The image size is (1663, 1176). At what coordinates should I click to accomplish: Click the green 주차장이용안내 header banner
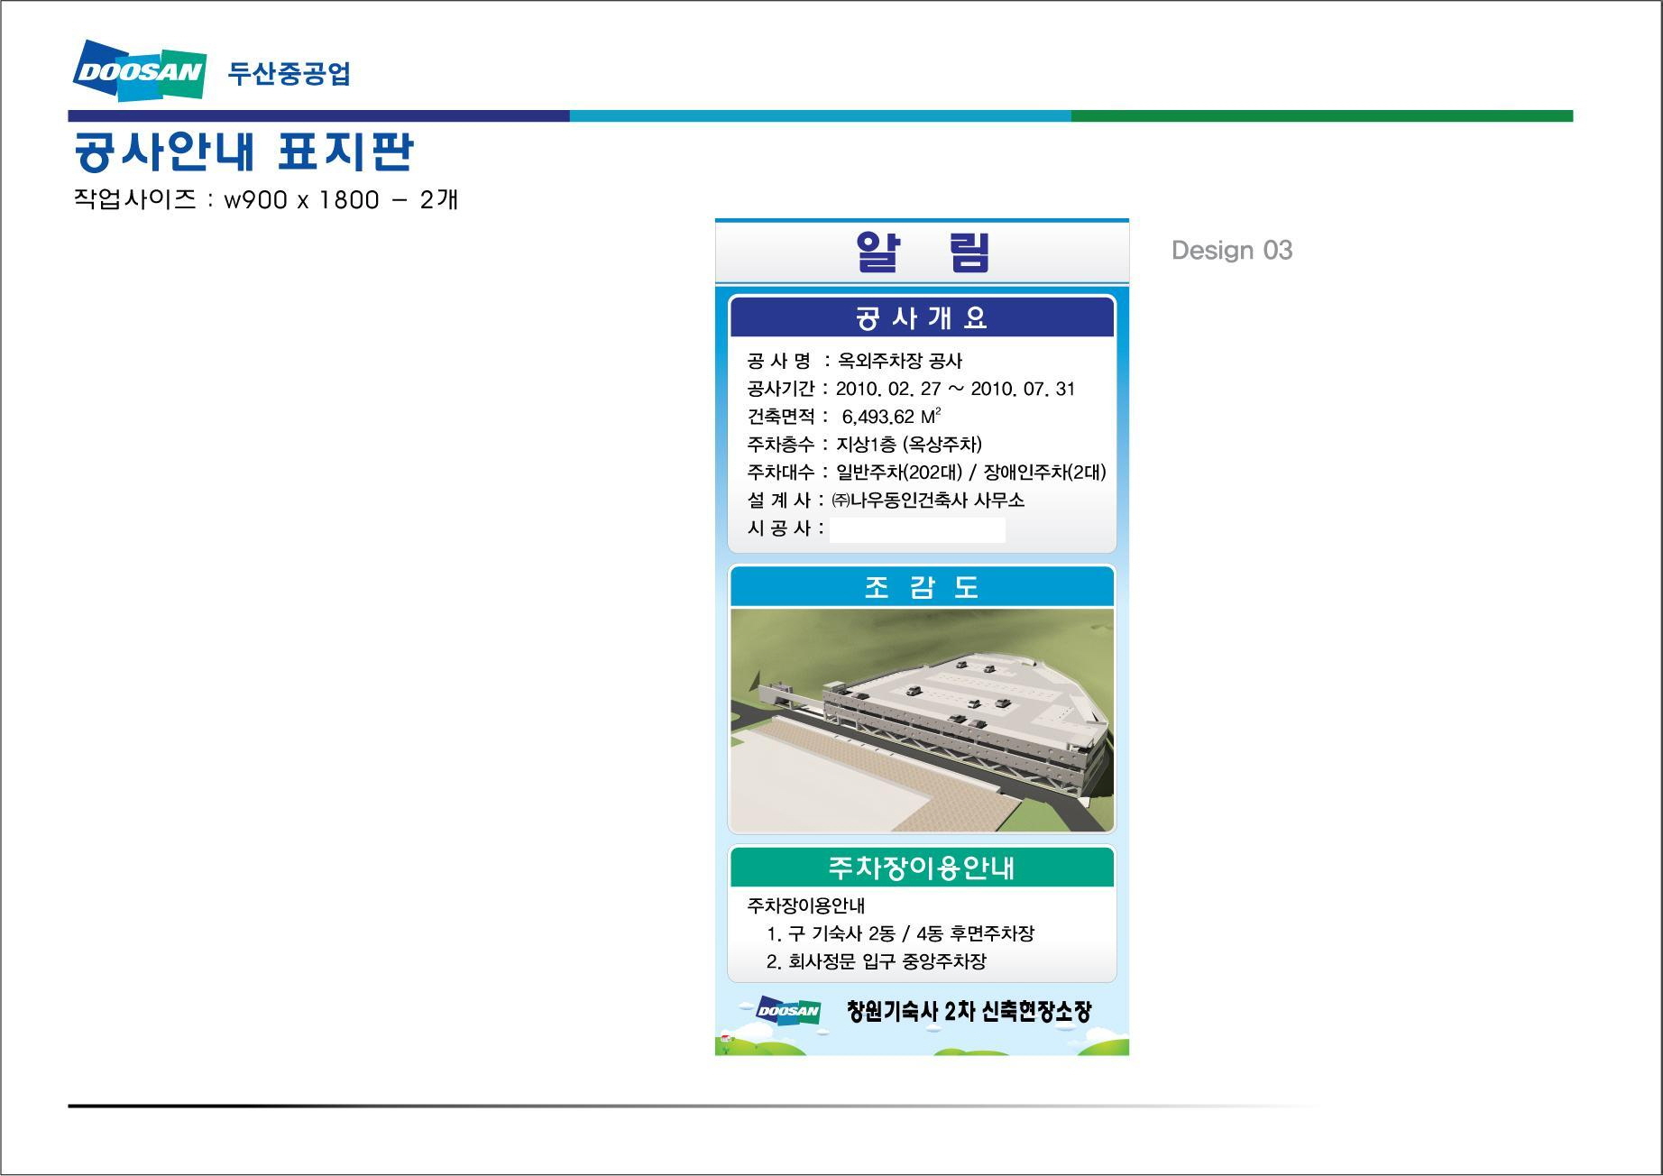click(921, 868)
